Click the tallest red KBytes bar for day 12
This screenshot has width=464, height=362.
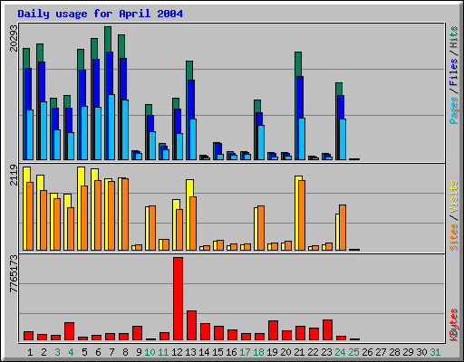pos(178,299)
